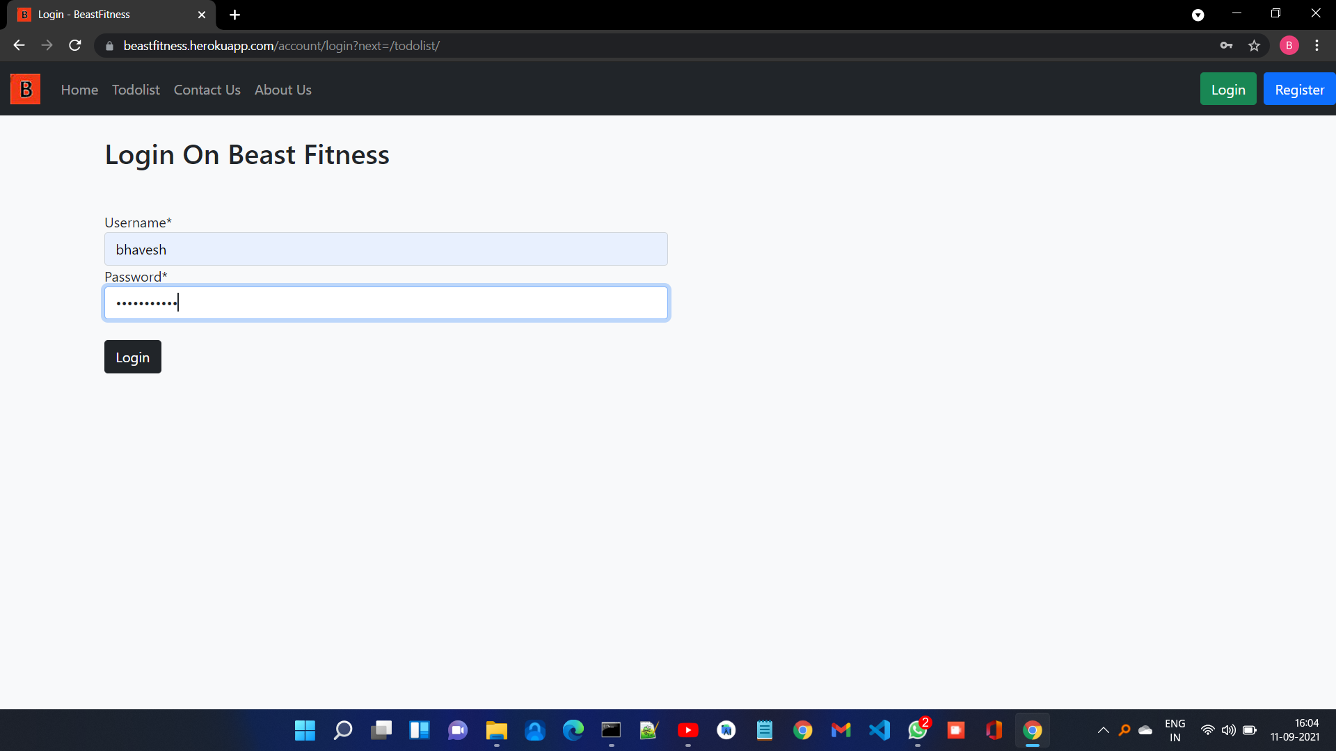Open File Explorer from the taskbar

click(496, 730)
